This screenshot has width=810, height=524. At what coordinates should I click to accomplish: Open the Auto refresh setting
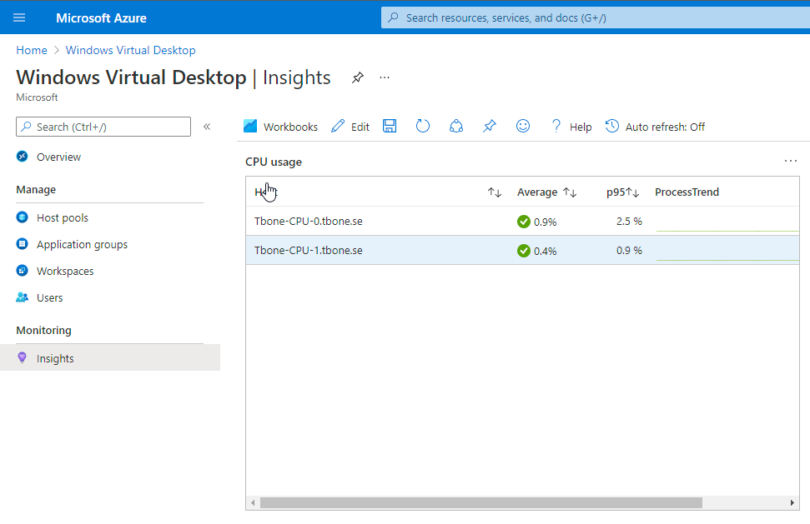pos(655,127)
